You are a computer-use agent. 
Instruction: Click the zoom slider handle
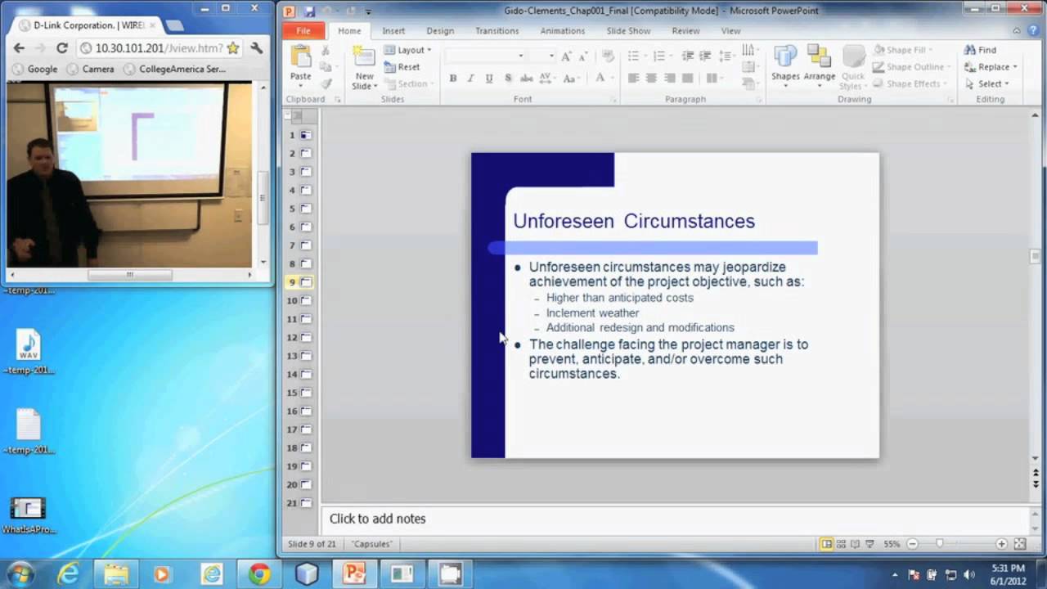(939, 544)
